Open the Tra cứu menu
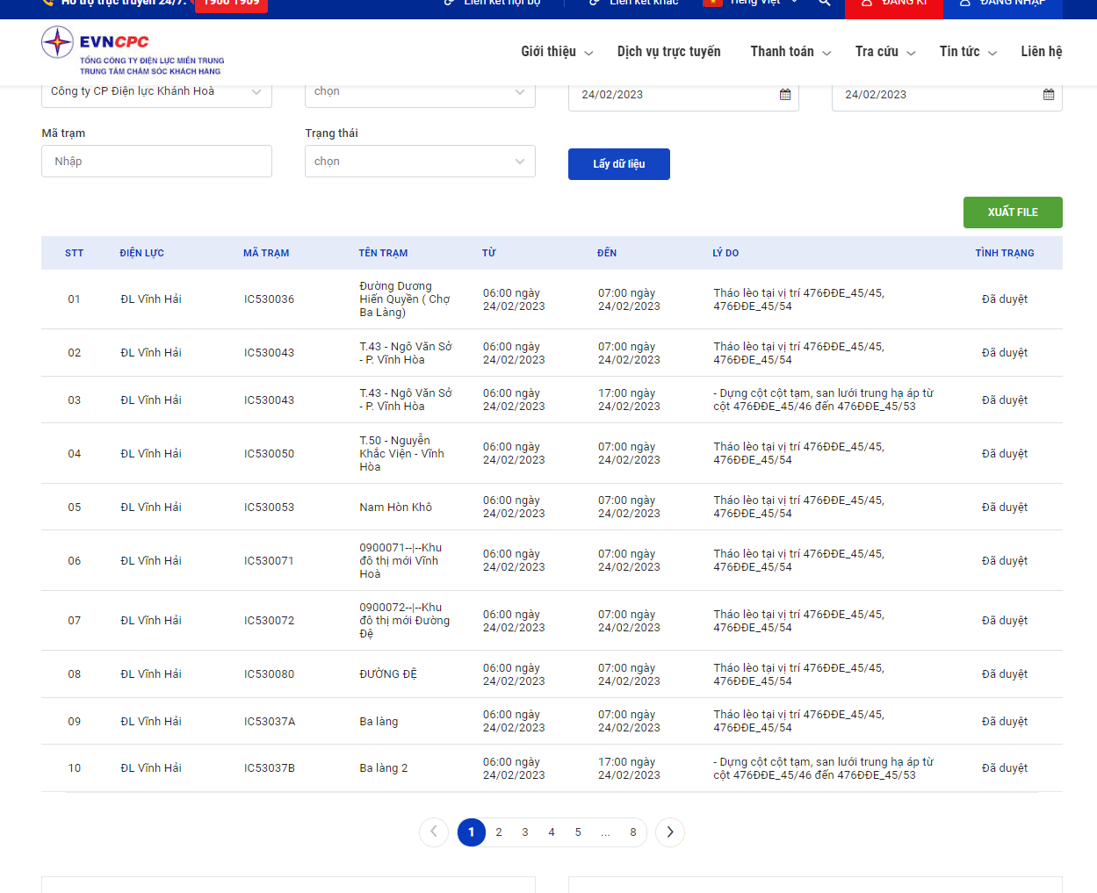Screen dimensions: 1097x893 (885, 52)
